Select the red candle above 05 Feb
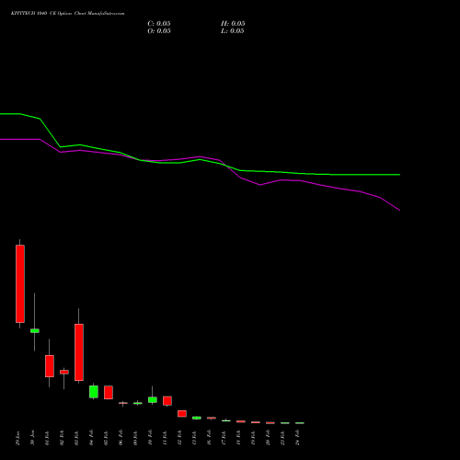 tap(109, 392)
